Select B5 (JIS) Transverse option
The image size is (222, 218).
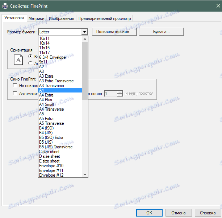[60, 147]
